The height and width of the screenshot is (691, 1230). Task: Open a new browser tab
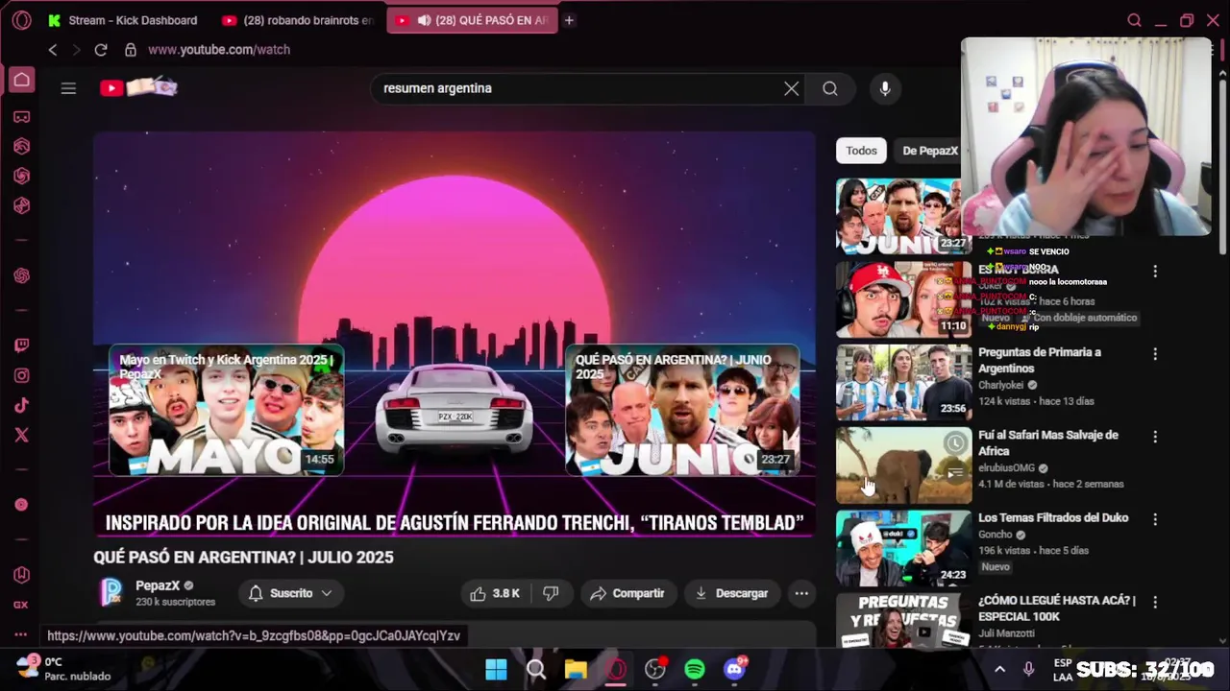tap(569, 20)
